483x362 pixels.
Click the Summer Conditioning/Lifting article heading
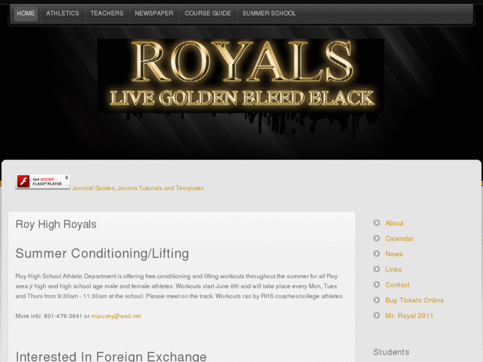[102, 254]
